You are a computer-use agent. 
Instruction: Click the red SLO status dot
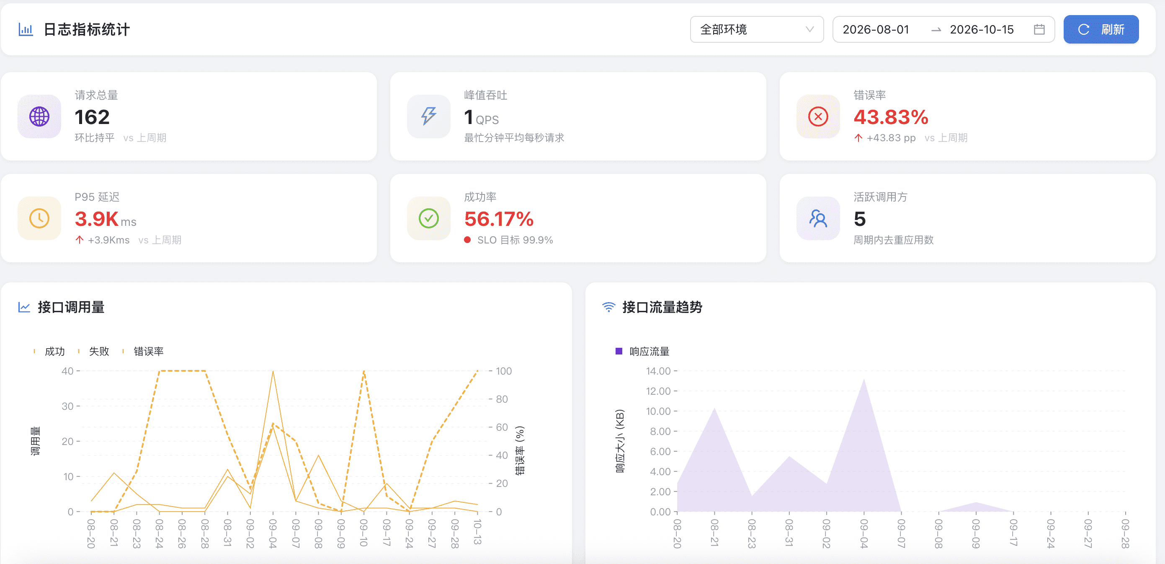click(468, 240)
